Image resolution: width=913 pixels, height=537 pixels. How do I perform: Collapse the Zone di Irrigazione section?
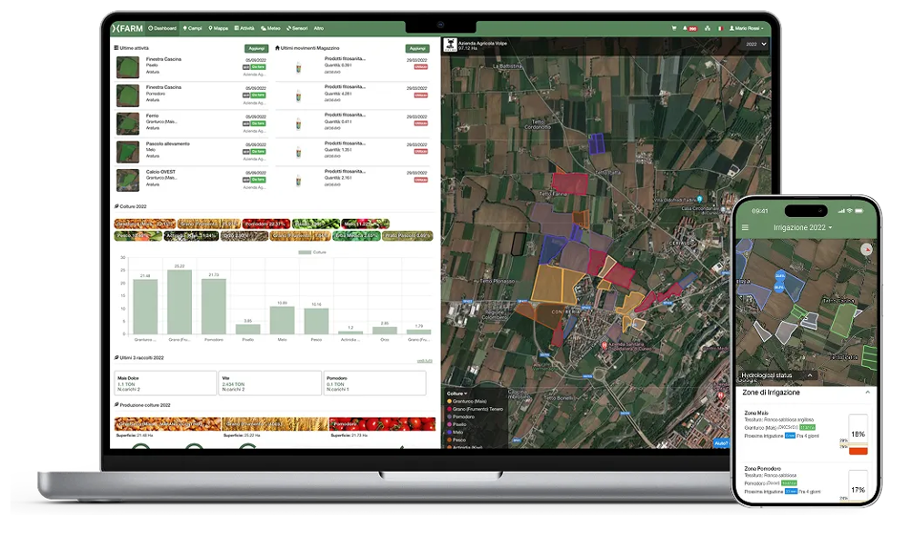pos(867,392)
